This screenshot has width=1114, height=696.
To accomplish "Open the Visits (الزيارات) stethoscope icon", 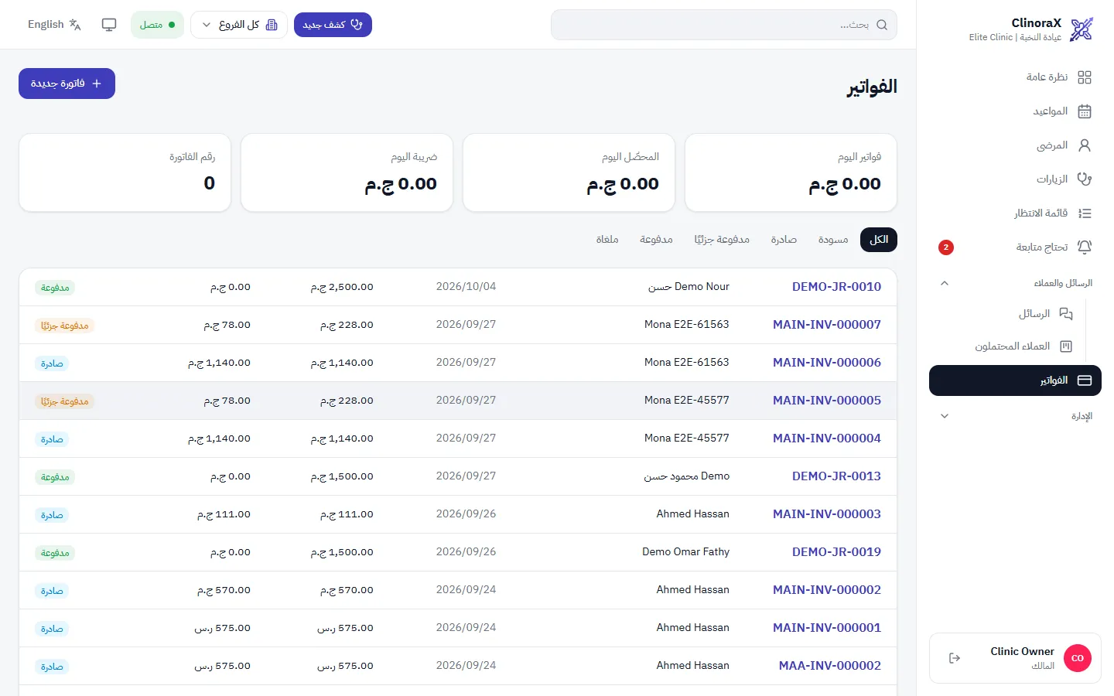I will [1084, 179].
